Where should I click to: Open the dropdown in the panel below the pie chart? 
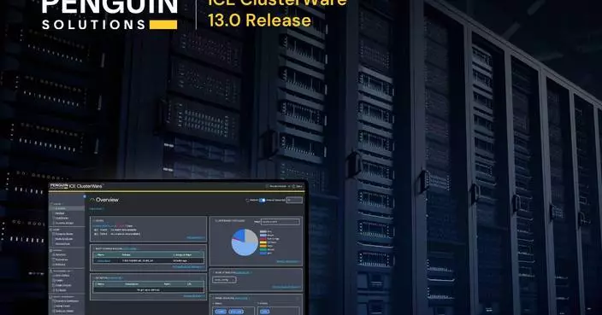[x=224, y=280]
